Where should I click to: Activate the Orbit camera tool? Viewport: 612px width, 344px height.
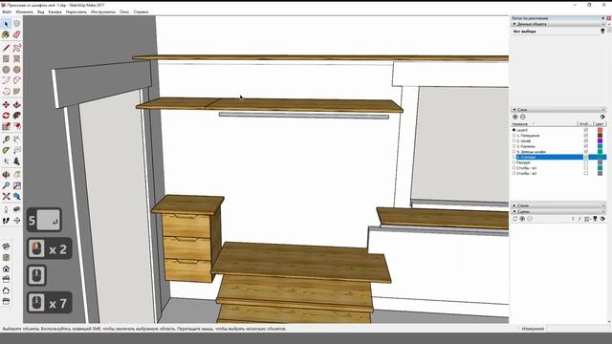click(x=6, y=174)
